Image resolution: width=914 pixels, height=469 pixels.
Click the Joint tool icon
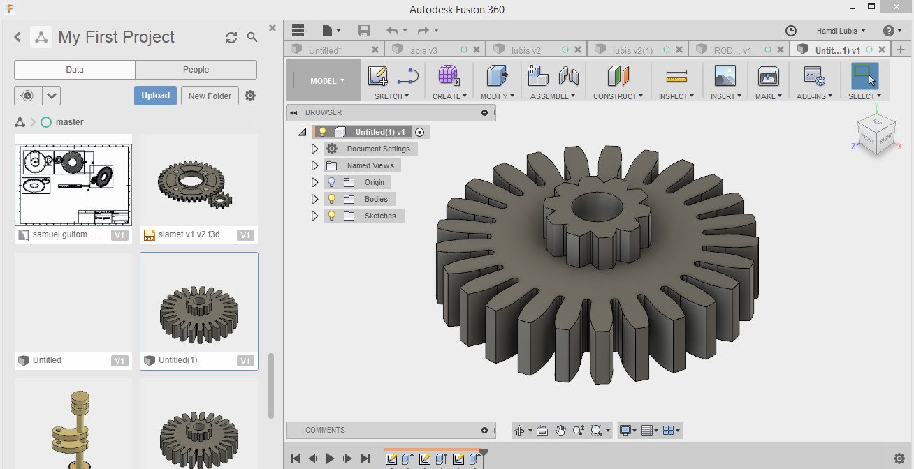(569, 75)
